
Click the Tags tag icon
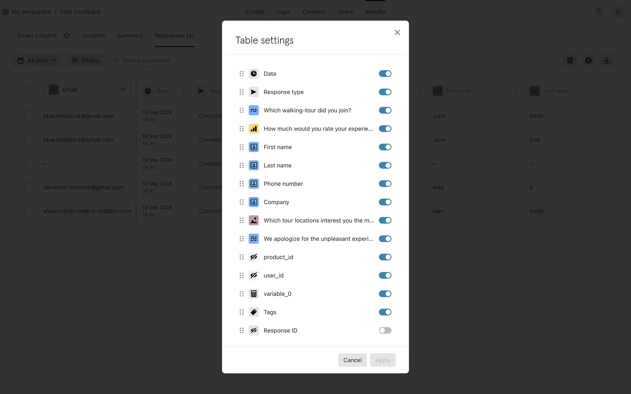tap(254, 312)
